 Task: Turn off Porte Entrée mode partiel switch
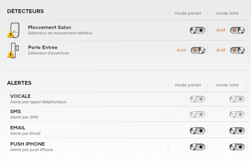[198, 50]
